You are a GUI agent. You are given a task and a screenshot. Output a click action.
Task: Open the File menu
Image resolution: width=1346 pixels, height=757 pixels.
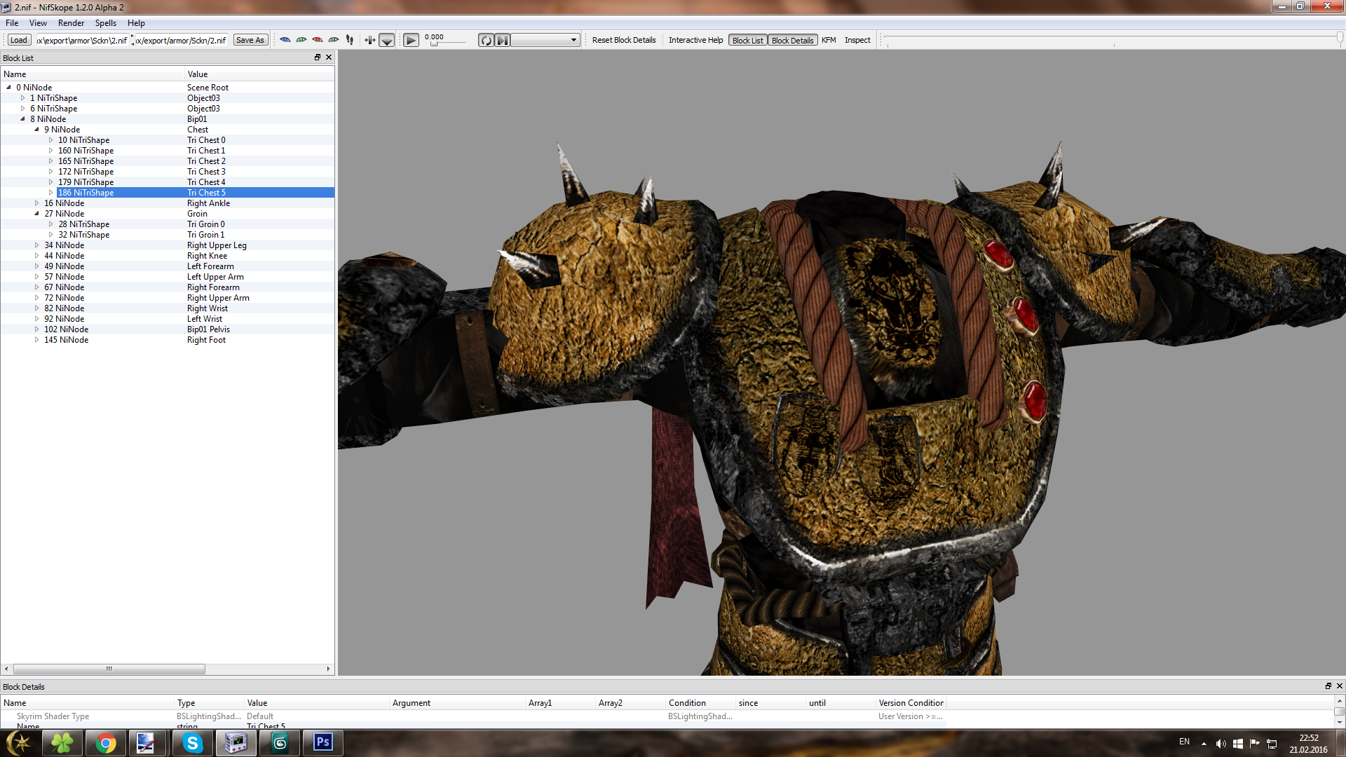[12, 23]
